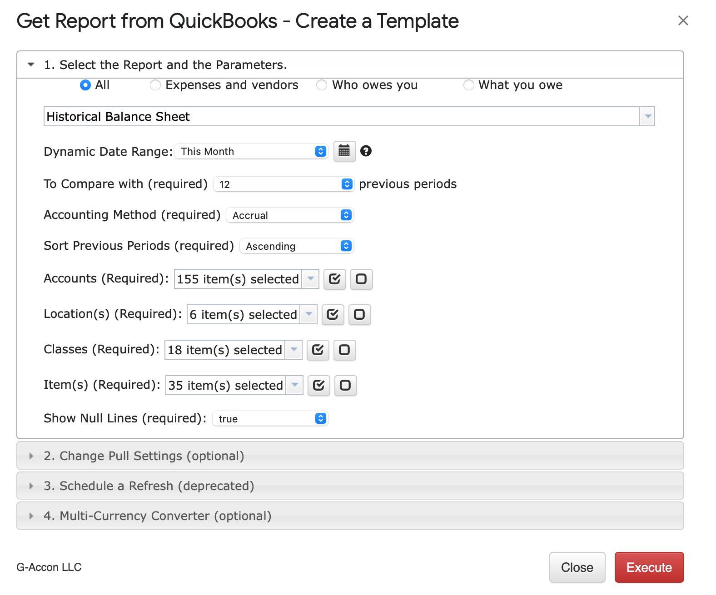The width and height of the screenshot is (716, 595).
Task: Open Accounting Method Accrual dropdown
Action: pyautogui.click(x=290, y=215)
